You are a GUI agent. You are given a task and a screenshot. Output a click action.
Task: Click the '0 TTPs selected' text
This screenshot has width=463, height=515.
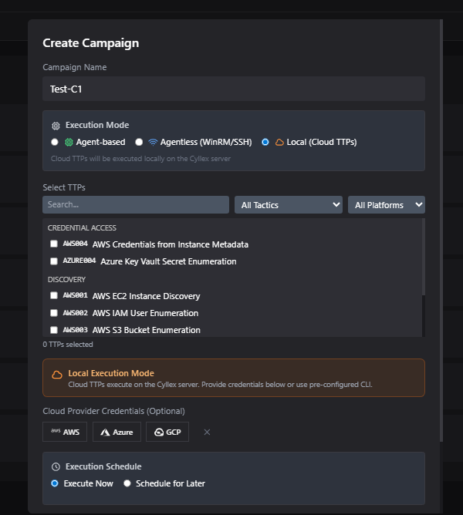(x=68, y=344)
